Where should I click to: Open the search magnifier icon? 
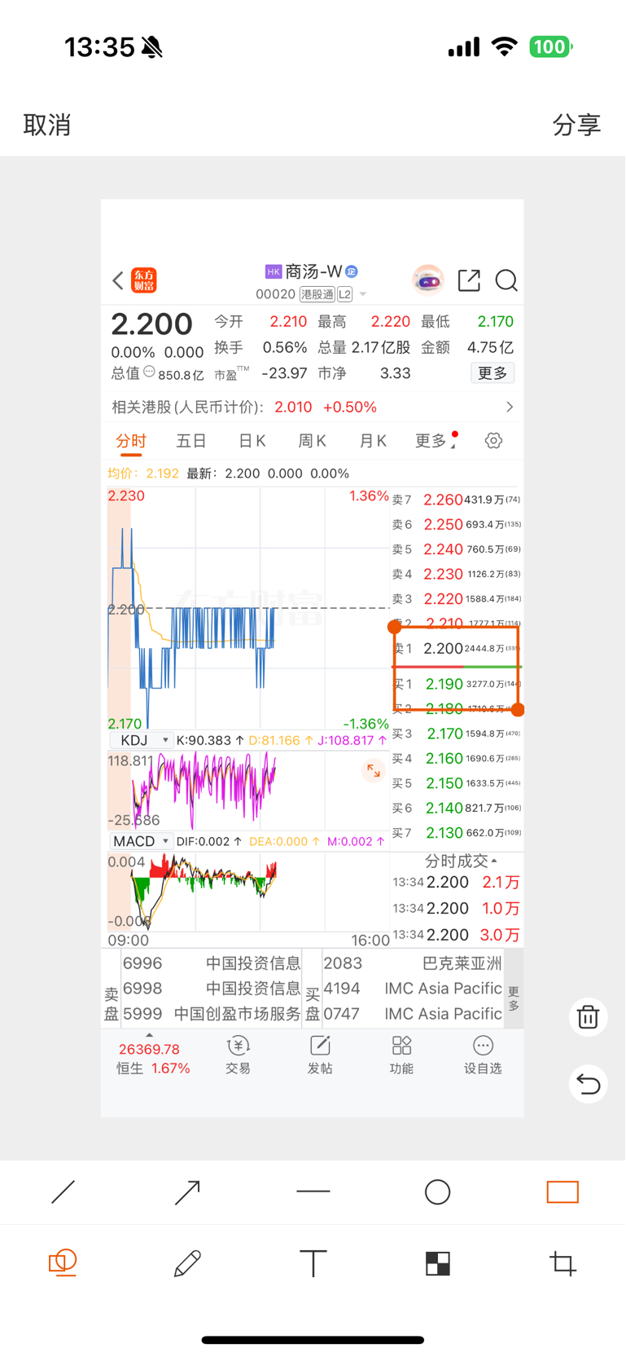coord(506,280)
